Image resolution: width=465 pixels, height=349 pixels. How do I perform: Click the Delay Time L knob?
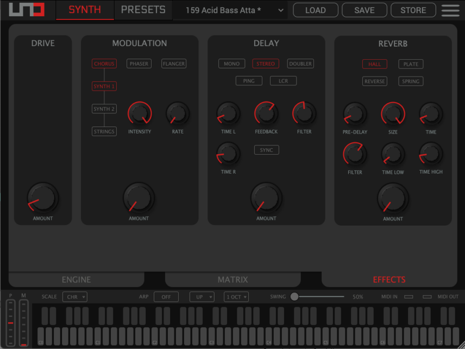pyautogui.click(x=228, y=113)
